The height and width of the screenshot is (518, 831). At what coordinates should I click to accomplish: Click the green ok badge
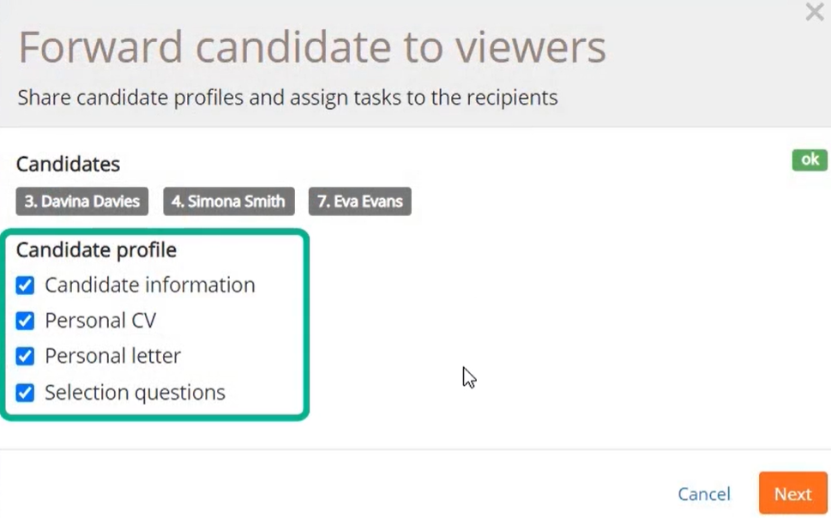coord(810,160)
